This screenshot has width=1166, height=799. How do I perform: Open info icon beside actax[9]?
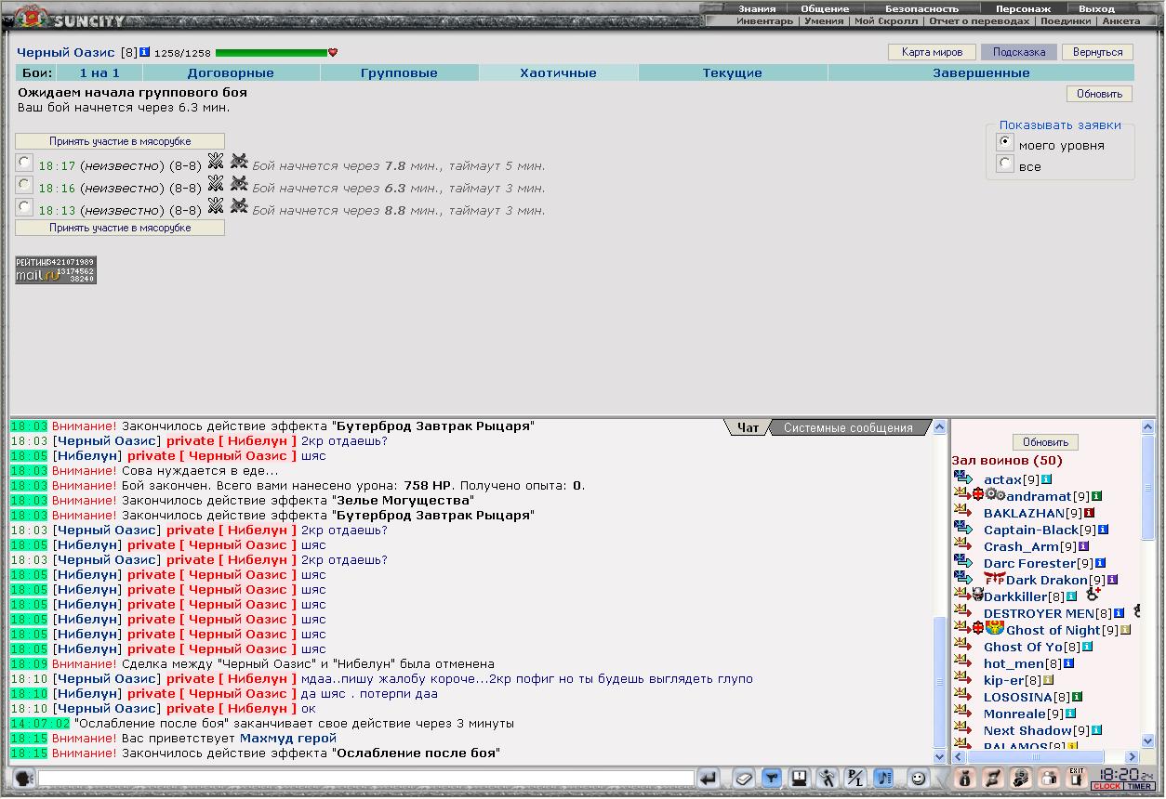[1047, 479]
